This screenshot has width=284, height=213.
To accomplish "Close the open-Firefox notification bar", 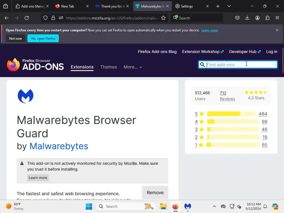I will point(277,30).
